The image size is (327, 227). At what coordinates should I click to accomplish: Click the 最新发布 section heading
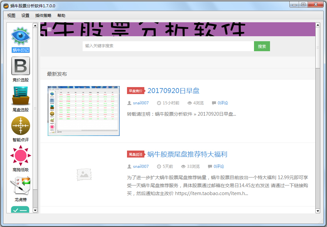[57, 74]
